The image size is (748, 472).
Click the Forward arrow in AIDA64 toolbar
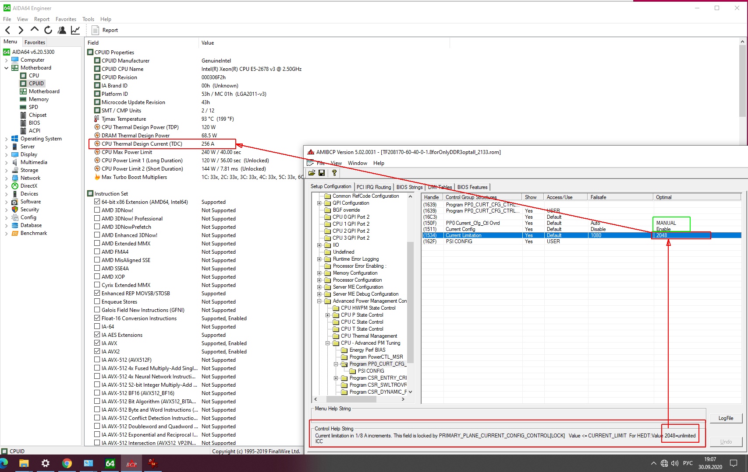[x=21, y=30]
